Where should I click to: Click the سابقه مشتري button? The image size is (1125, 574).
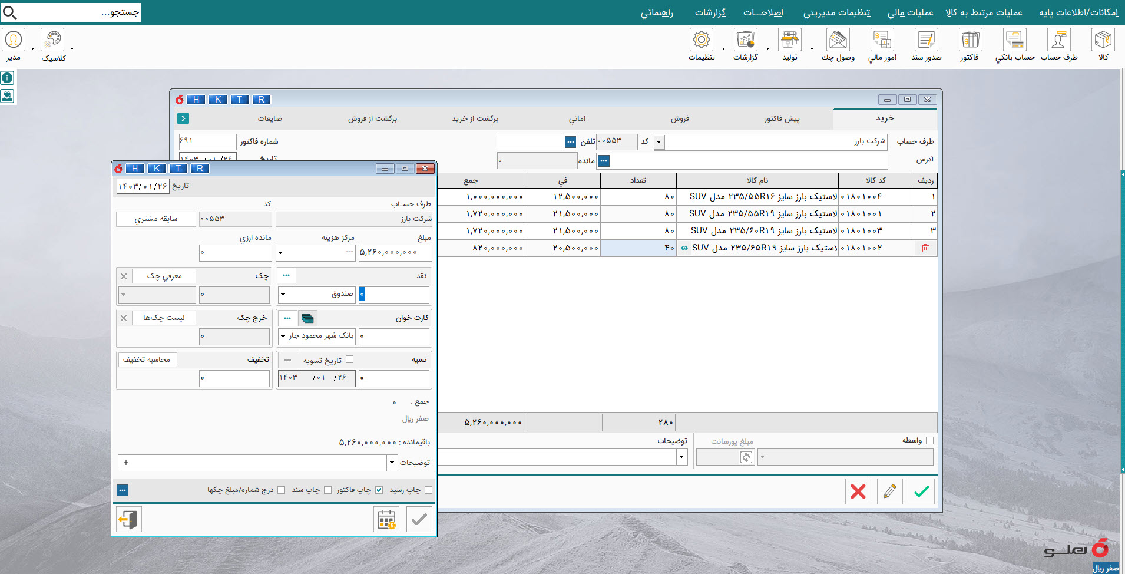156,219
